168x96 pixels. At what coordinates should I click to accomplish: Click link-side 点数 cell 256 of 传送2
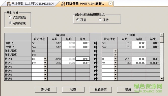click(55, 63)
